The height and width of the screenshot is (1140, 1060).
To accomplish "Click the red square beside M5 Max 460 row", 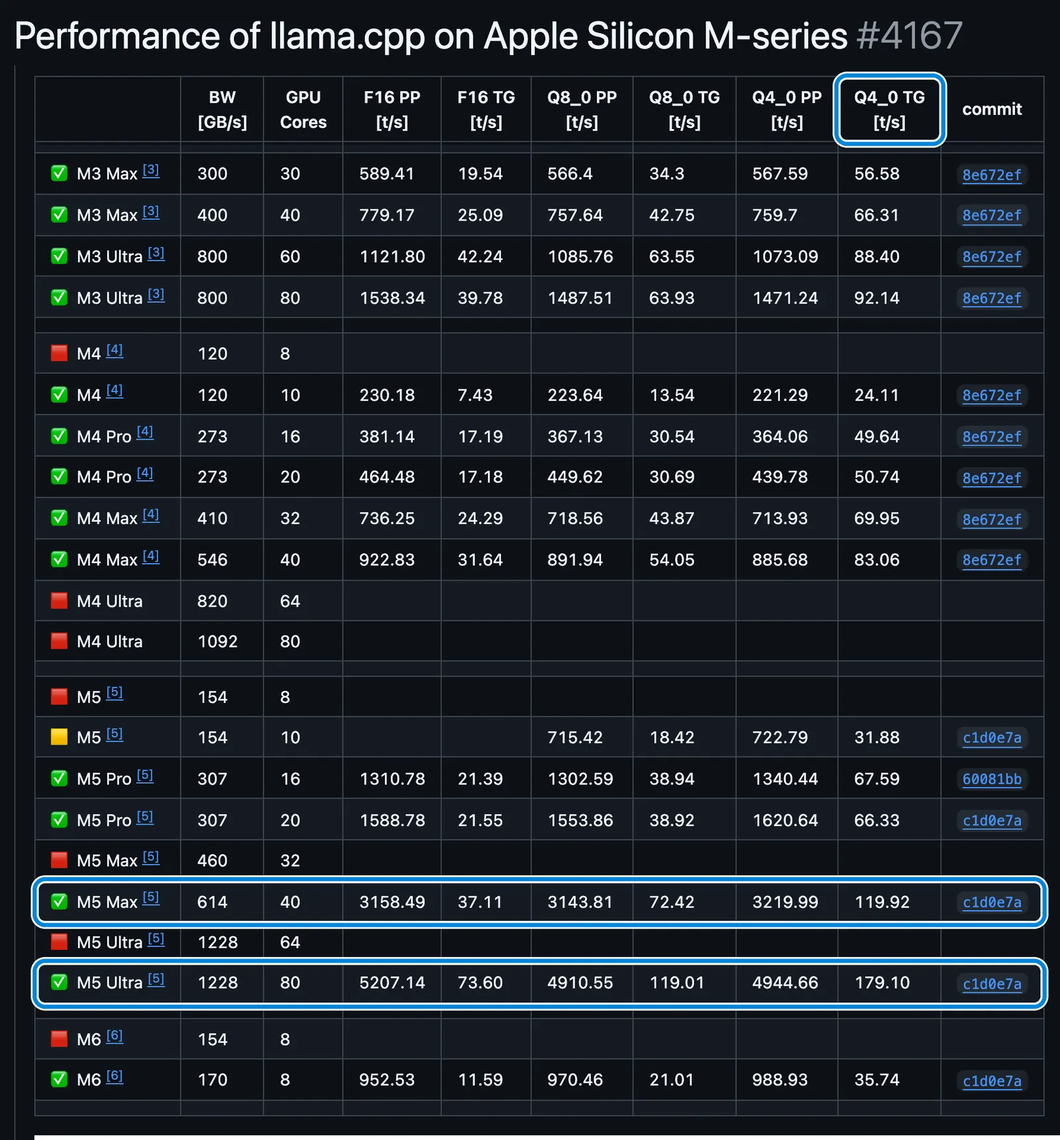I will 59,860.
